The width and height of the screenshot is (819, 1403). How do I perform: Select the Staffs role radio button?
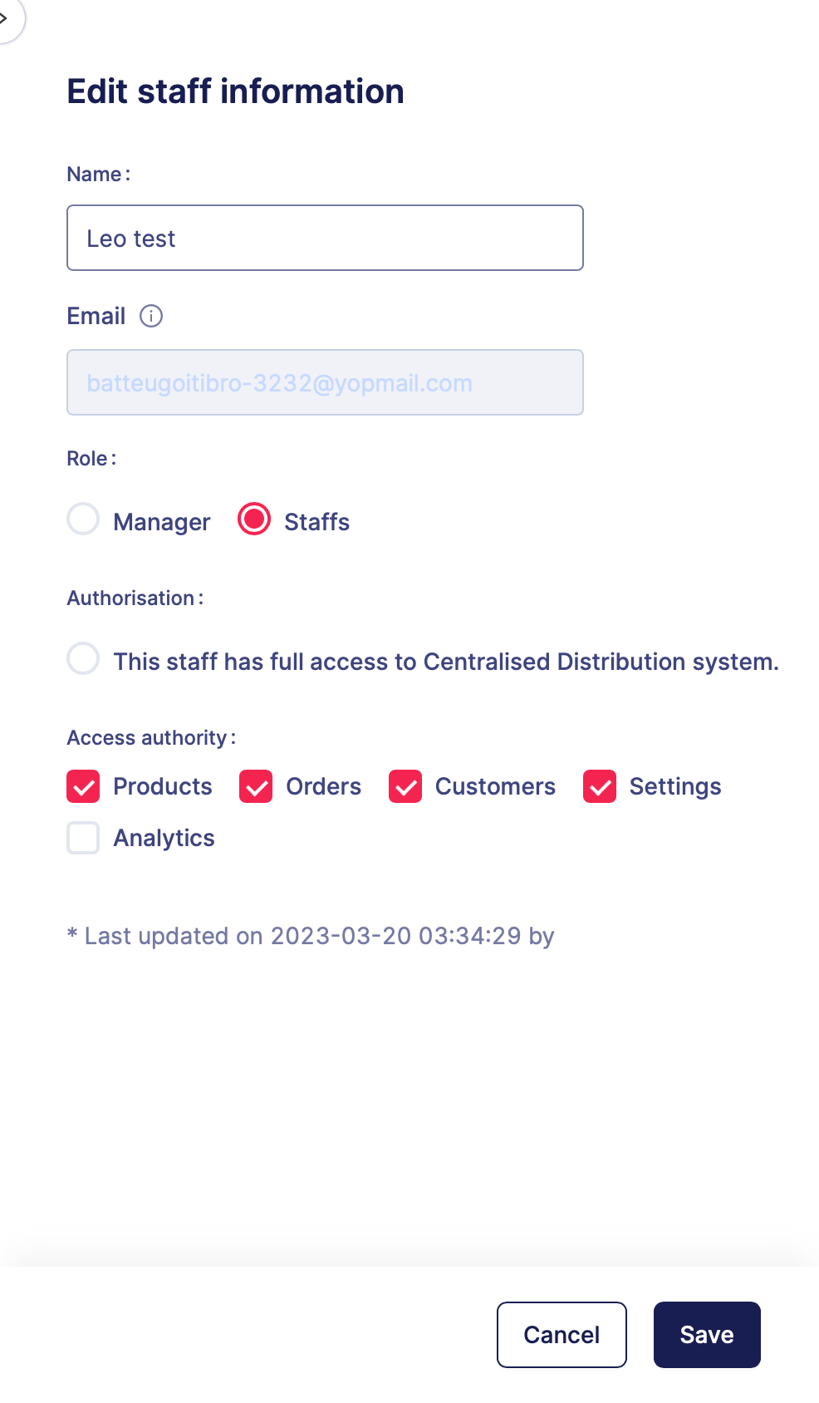(254, 519)
